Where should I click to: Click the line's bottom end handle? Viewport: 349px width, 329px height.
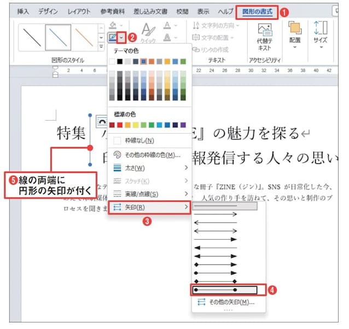pos(90,164)
